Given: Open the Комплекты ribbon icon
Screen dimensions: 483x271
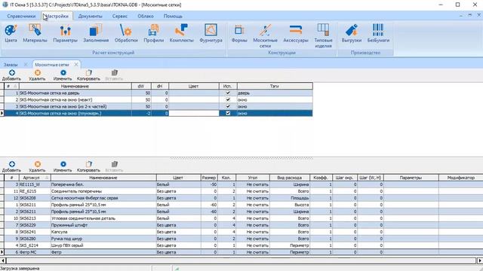Looking at the screenshot, I should pyautogui.click(x=181, y=33).
